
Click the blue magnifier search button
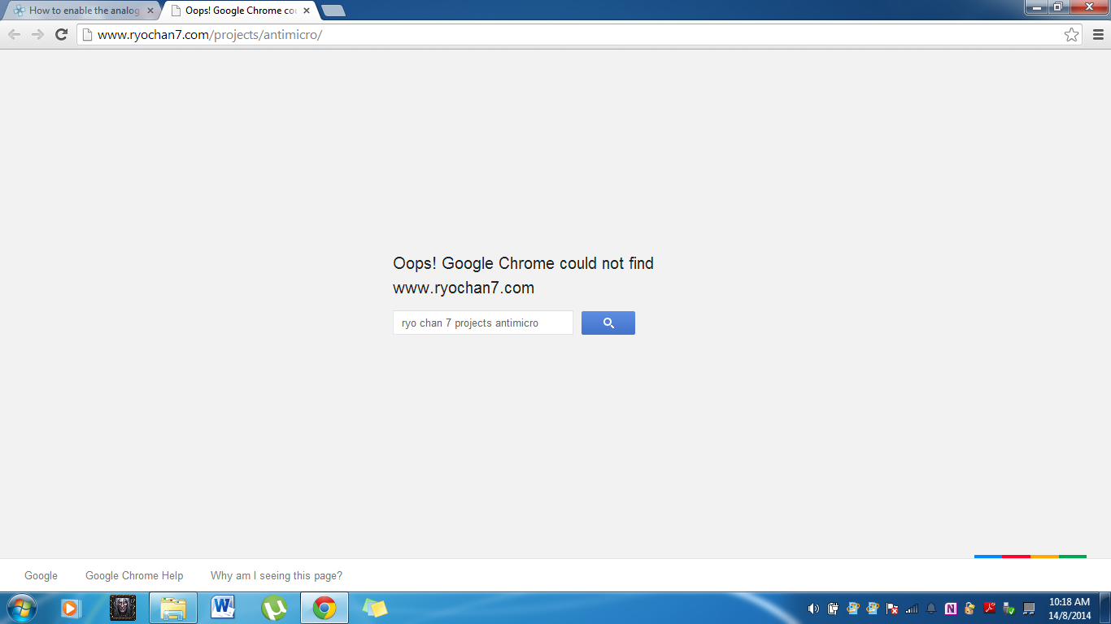pos(608,323)
